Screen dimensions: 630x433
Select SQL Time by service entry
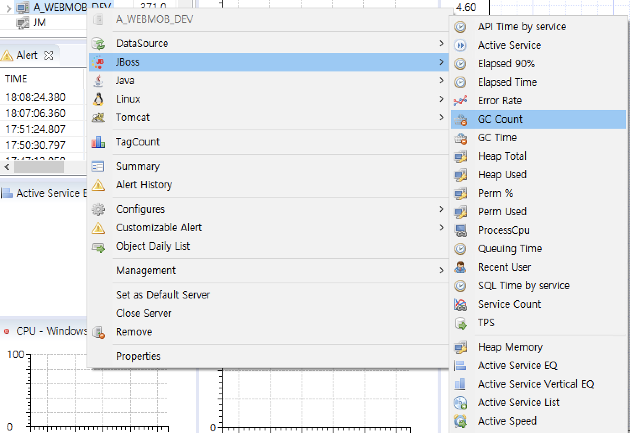click(x=538, y=285)
